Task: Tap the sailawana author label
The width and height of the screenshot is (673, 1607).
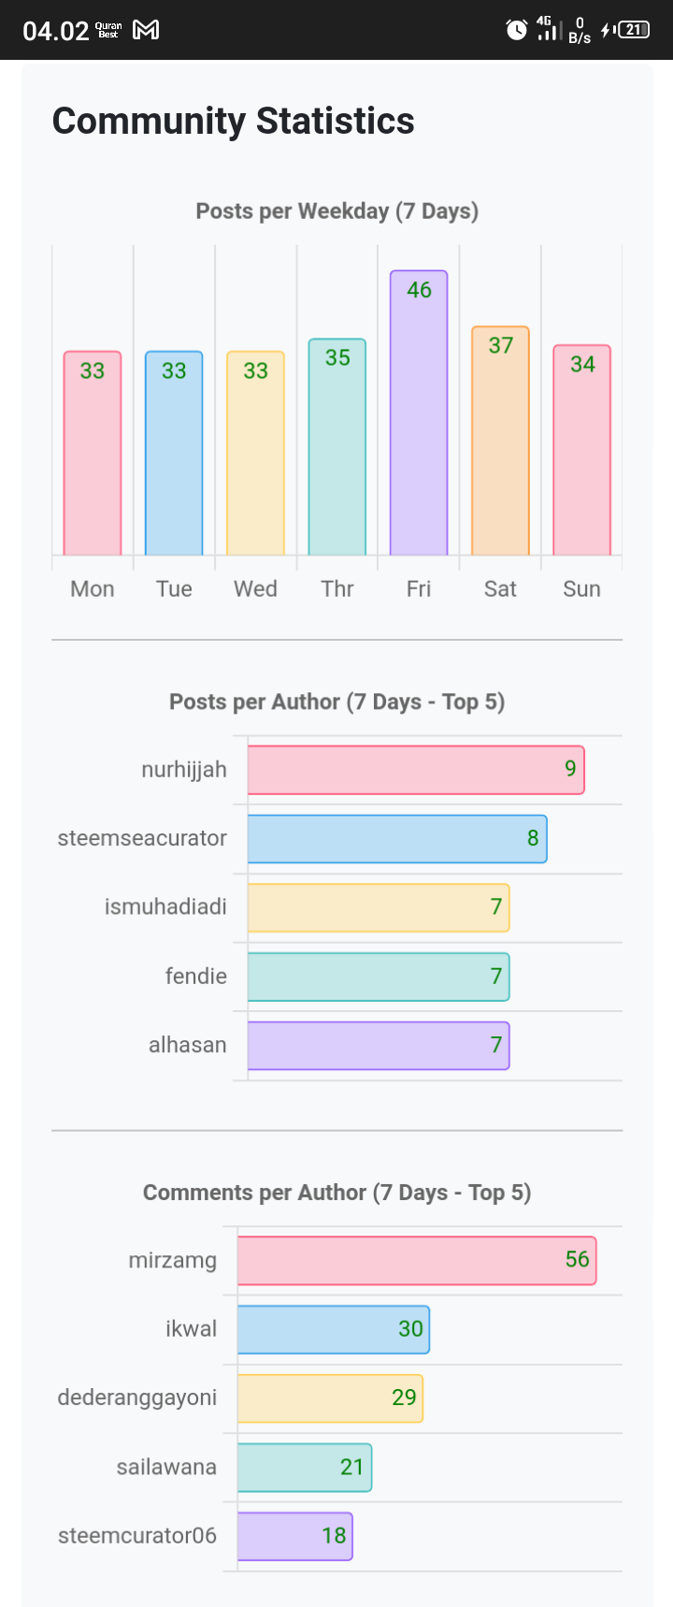Action: (166, 1467)
